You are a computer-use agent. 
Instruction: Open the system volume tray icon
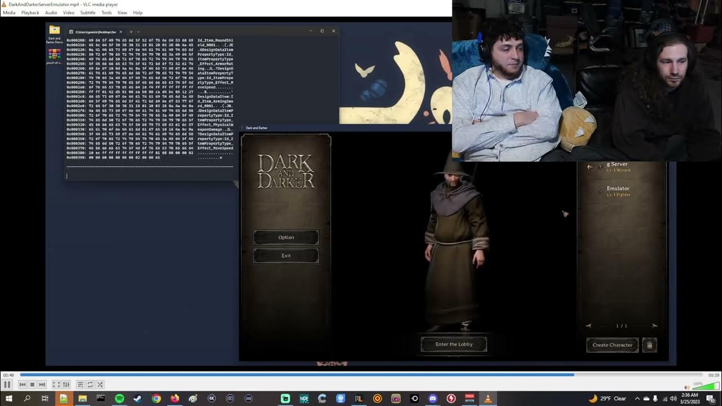[x=673, y=399]
